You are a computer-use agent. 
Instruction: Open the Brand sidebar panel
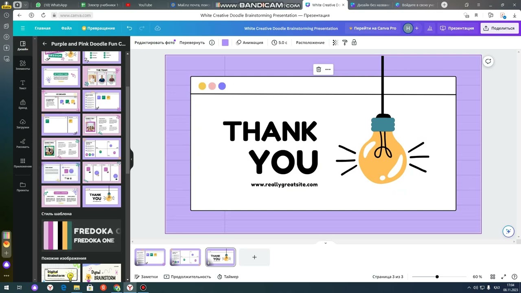click(x=23, y=104)
